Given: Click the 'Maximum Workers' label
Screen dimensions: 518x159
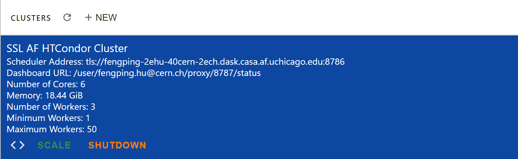Looking at the screenshot, I should coord(46,129).
